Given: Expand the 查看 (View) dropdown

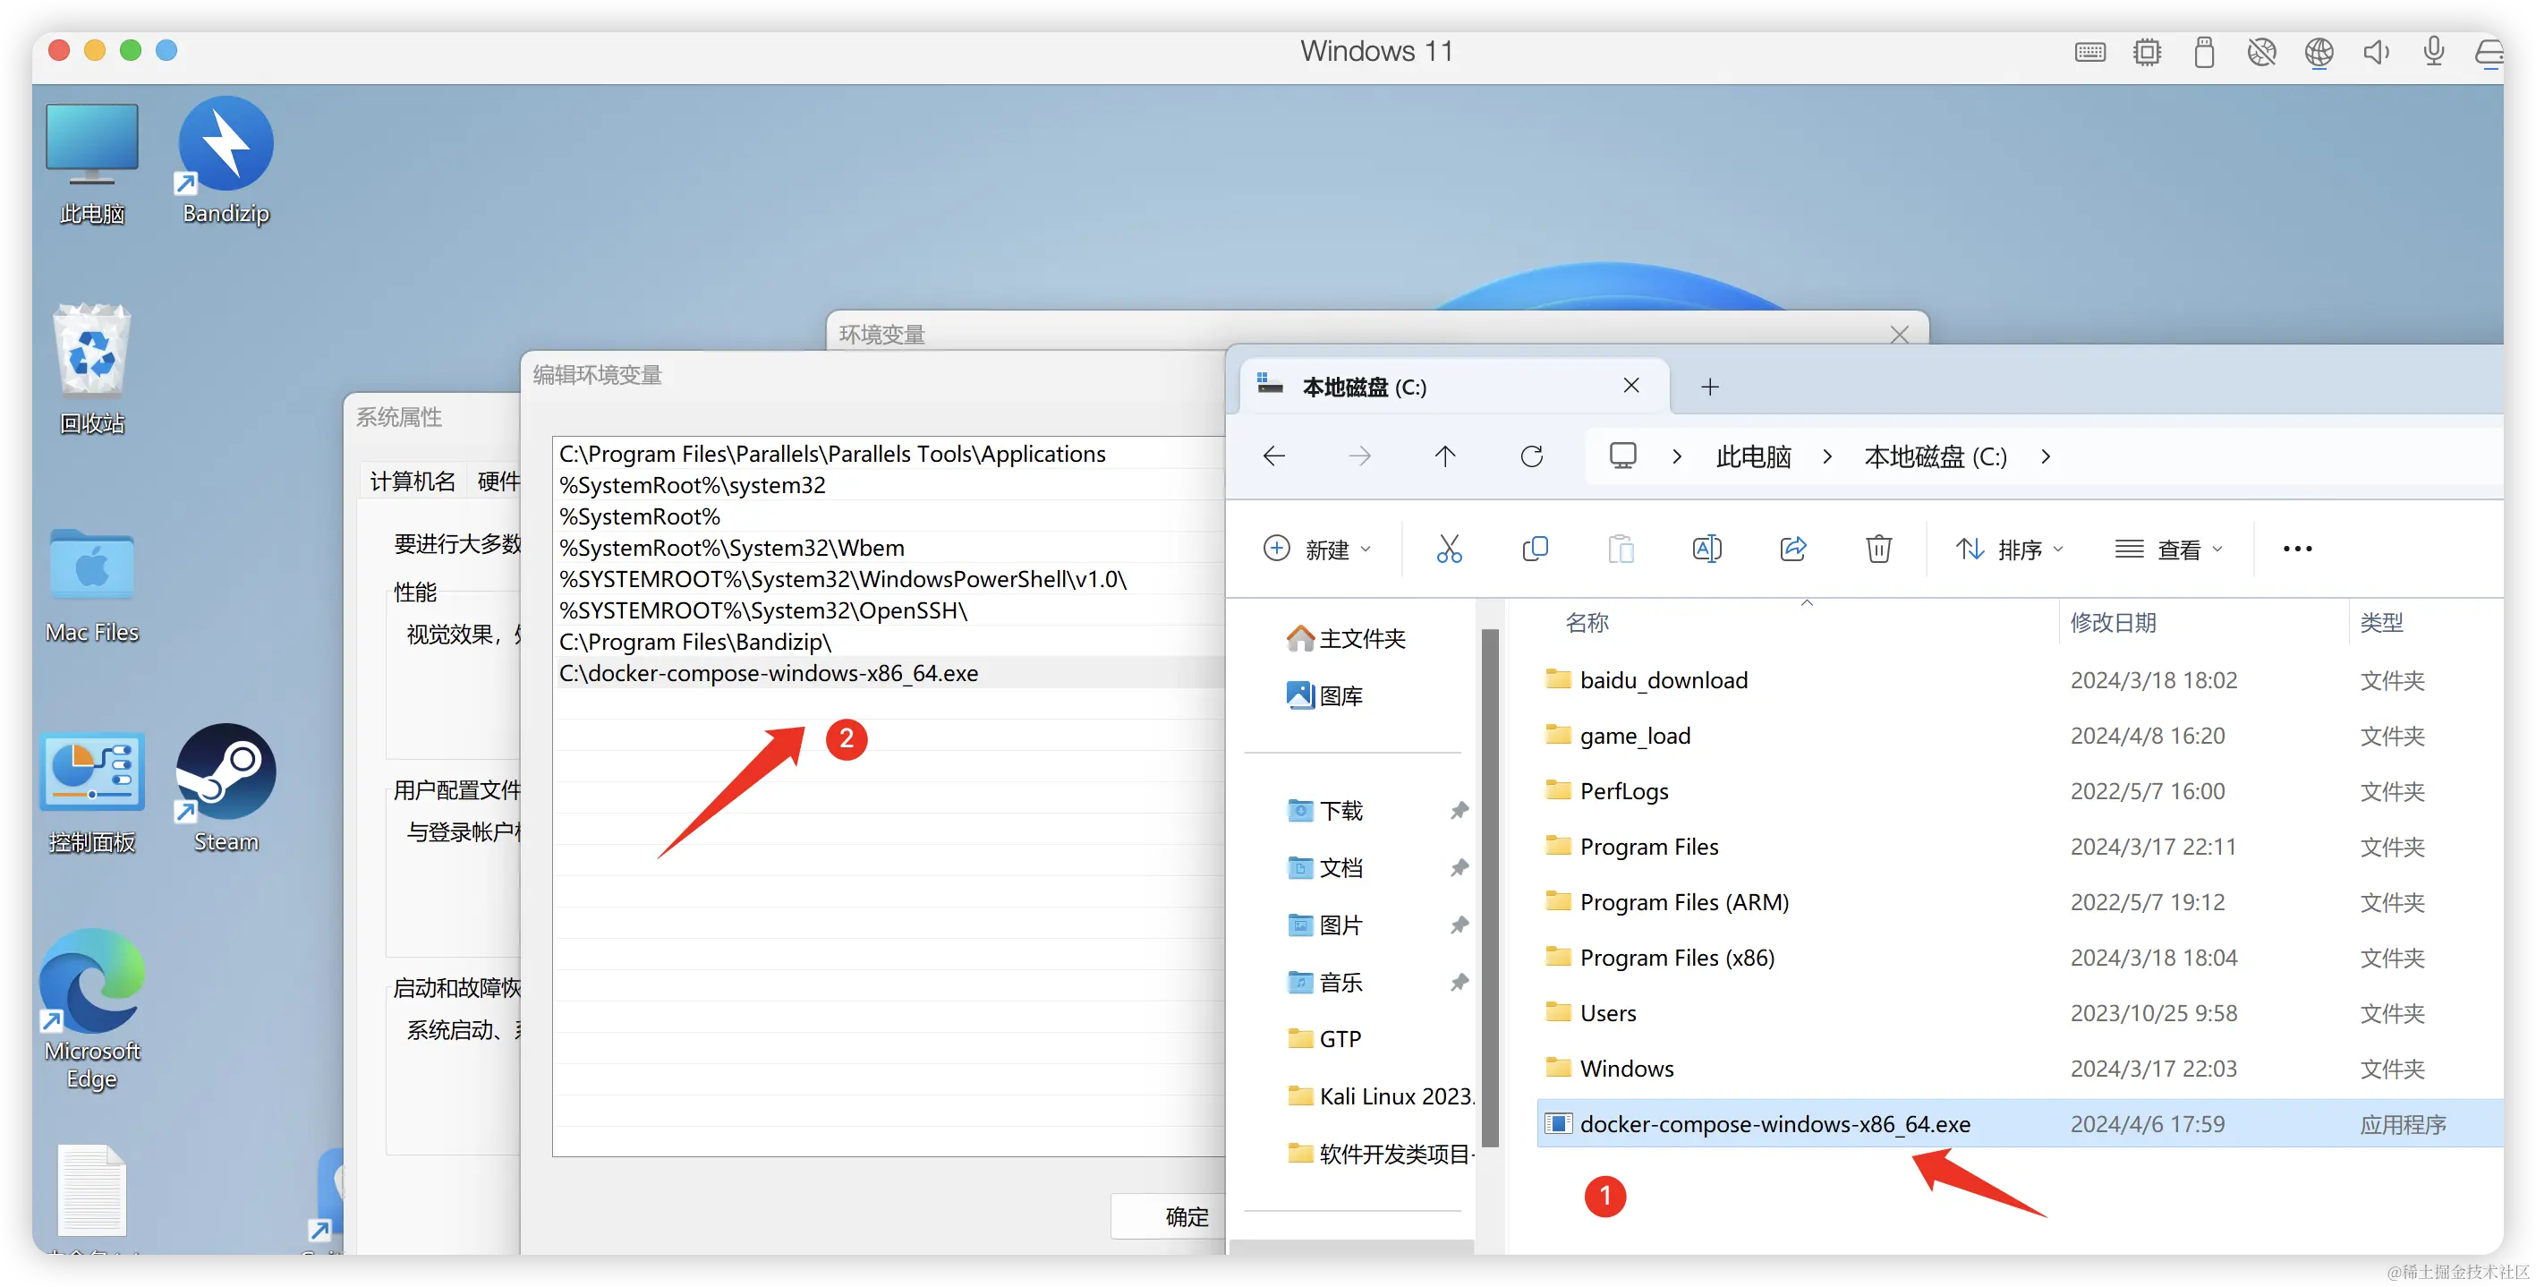Looking at the screenshot, I should [x=2169, y=550].
